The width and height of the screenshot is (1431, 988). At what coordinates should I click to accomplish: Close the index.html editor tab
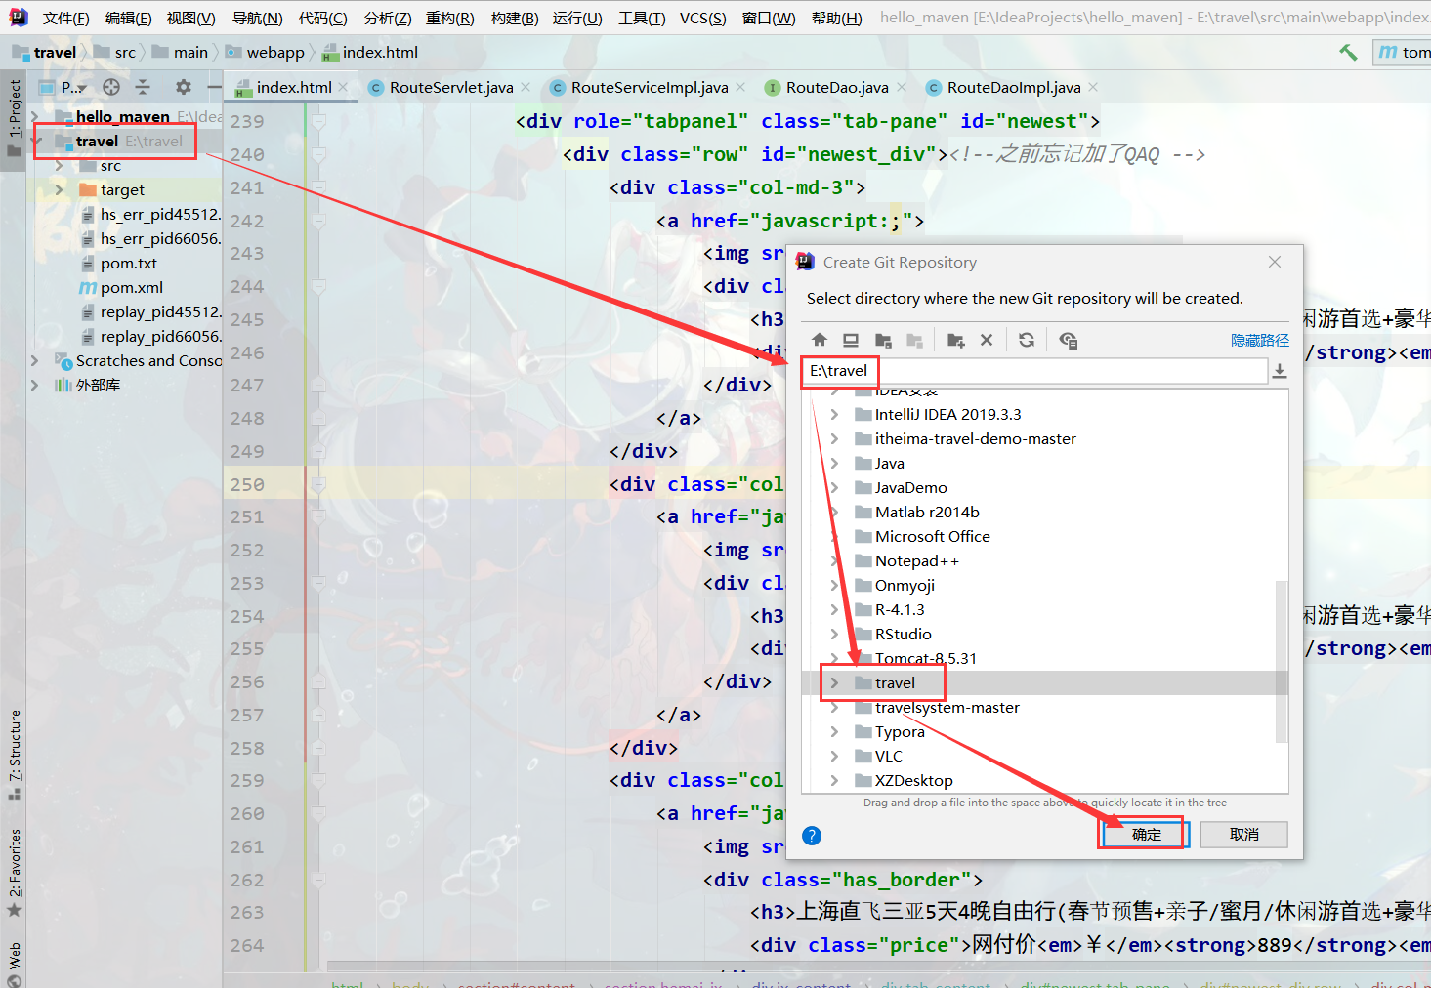click(344, 87)
